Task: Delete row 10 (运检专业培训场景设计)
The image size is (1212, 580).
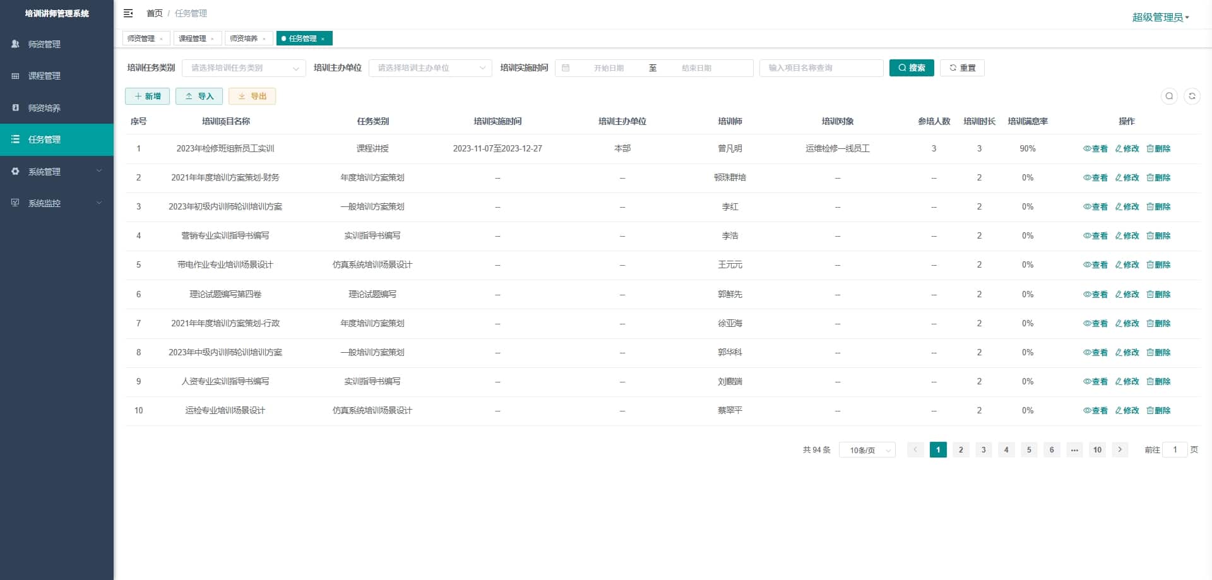Action: coord(1158,411)
